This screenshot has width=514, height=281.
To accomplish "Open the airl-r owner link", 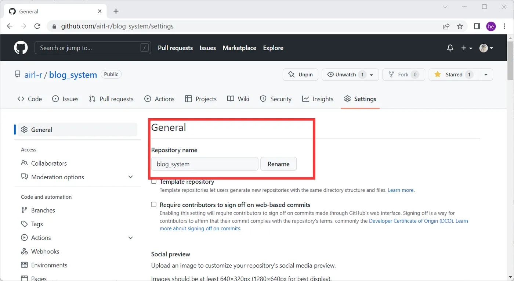I will point(33,75).
